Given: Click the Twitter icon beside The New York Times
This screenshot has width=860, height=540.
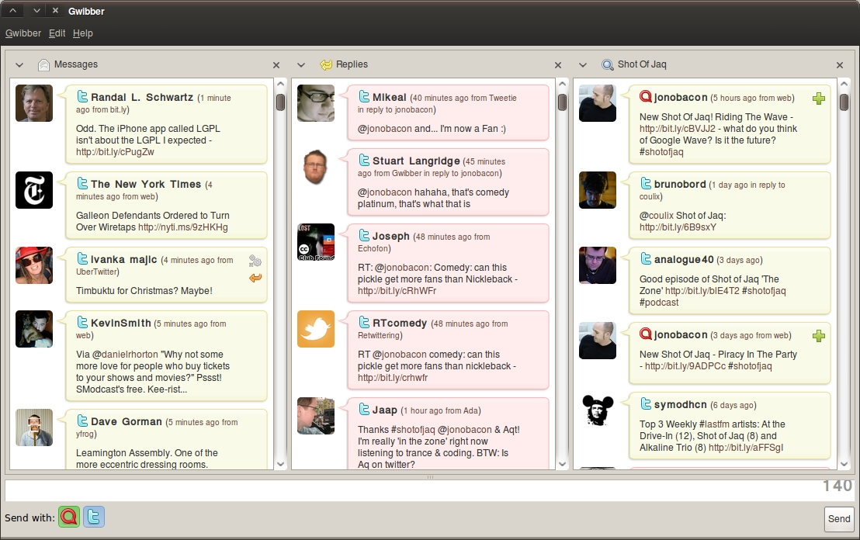Looking at the screenshot, I should 82,183.
